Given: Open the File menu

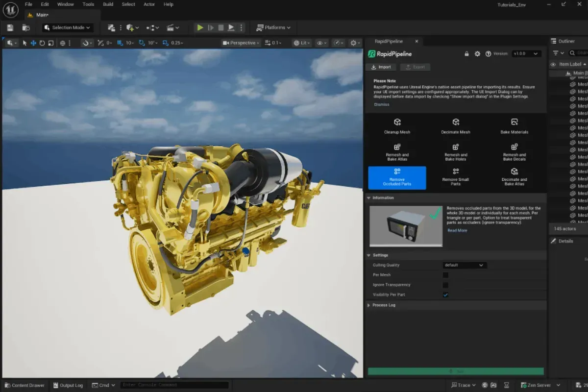Looking at the screenshot, I should pos(29,4).
